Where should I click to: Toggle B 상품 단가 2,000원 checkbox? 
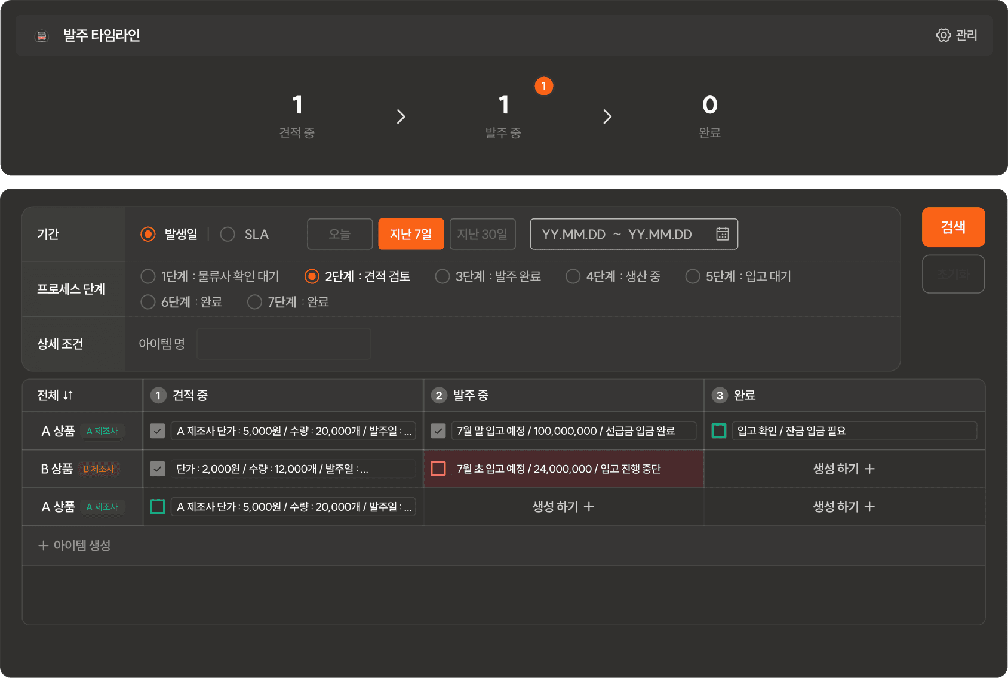158,469
